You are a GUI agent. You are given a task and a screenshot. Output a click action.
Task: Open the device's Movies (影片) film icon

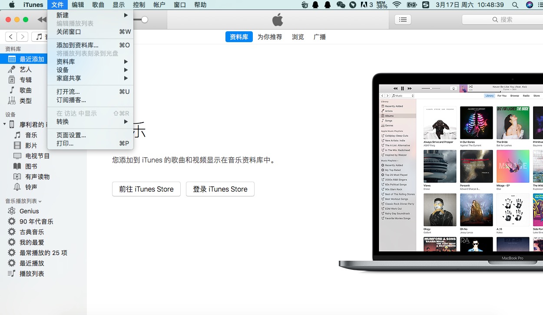(17, 146)
